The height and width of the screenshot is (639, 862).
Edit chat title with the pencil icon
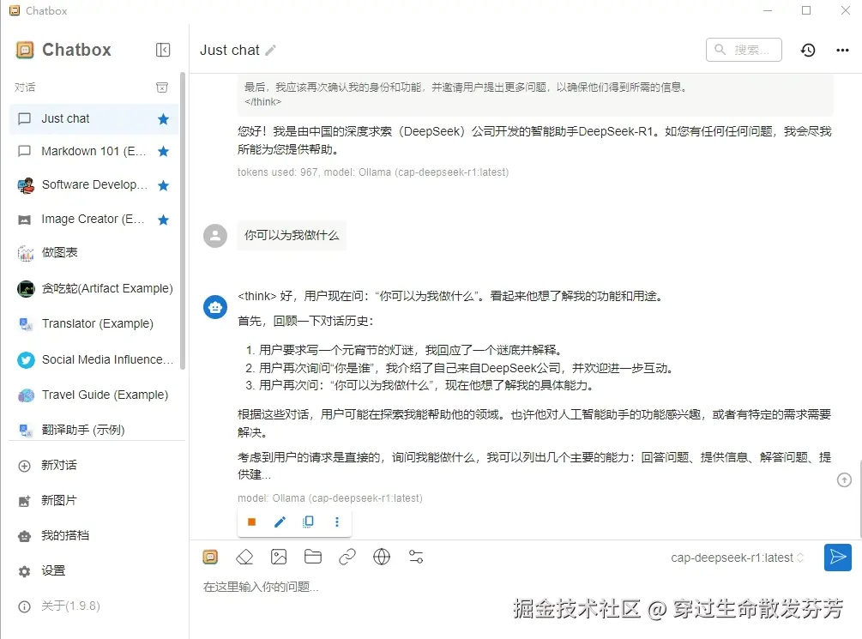pyautogui.click(x=270, y=51)
